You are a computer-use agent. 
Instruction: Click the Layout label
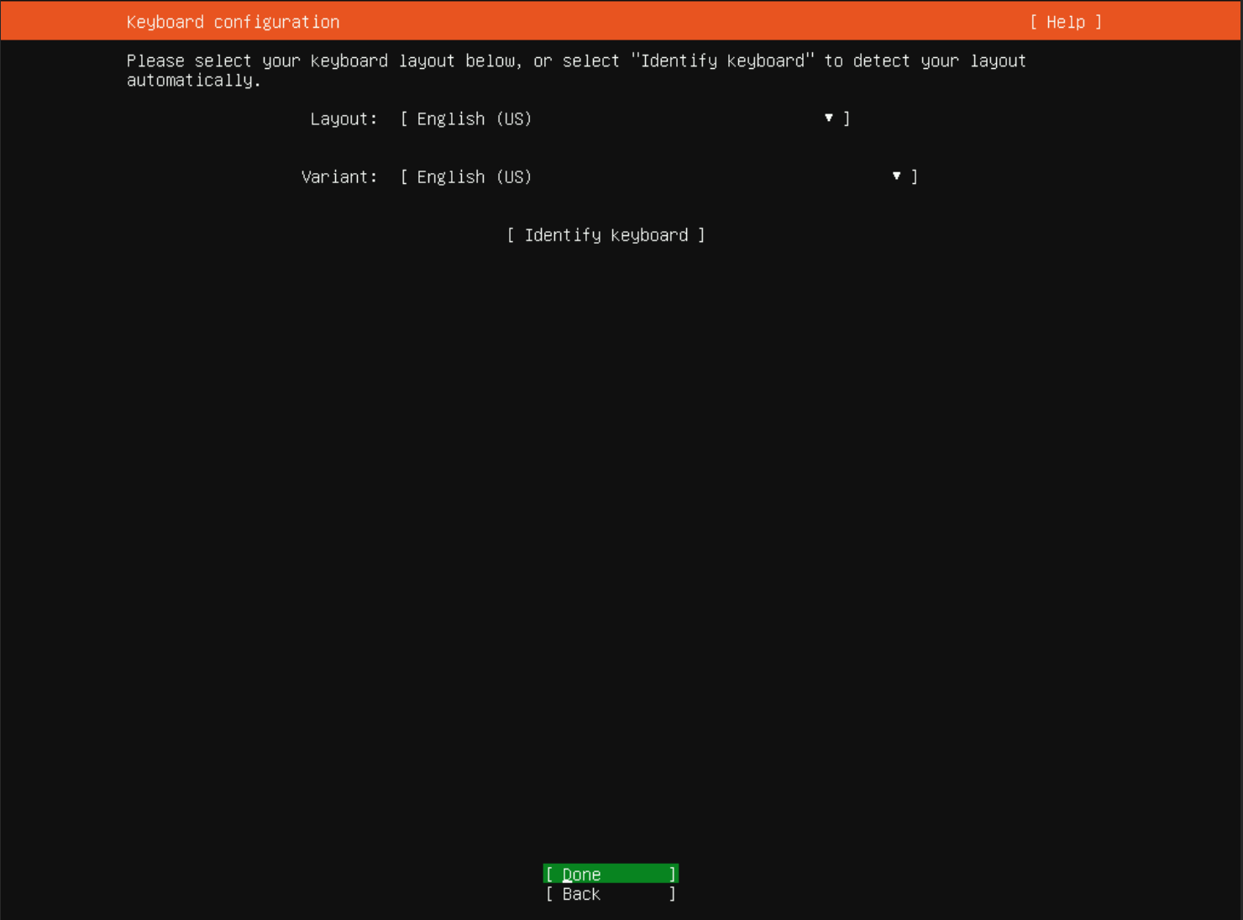click(x=343, y=118)
